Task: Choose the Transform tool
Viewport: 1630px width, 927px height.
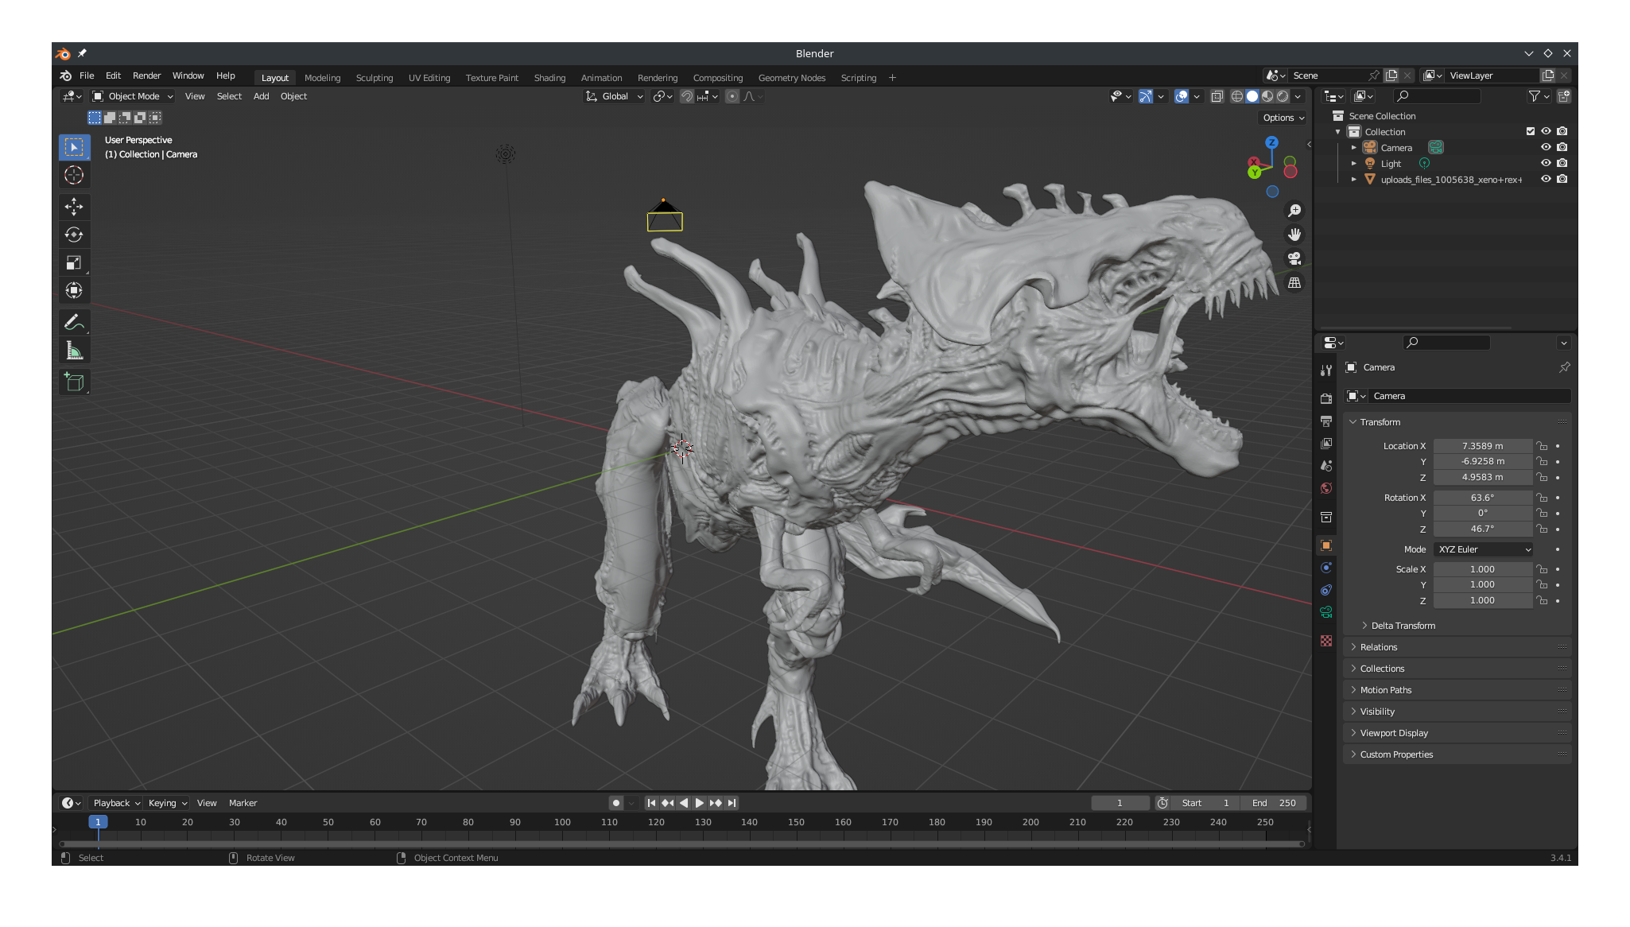Action: 74,290
